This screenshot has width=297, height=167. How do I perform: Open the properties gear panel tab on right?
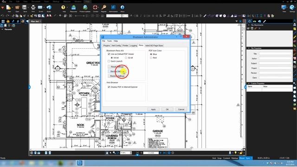point(250,21)
